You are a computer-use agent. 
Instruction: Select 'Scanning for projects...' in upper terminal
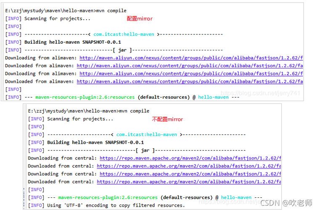(x=57, y=18)
